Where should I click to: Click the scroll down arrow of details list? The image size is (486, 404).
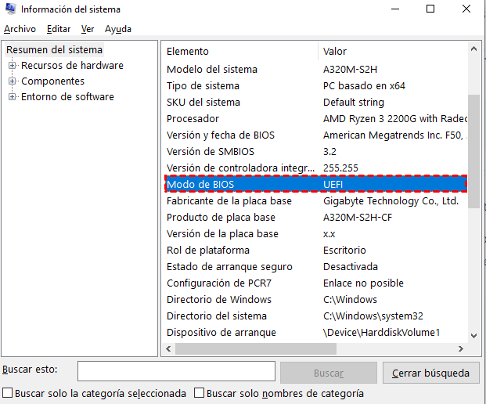[473, 334]
